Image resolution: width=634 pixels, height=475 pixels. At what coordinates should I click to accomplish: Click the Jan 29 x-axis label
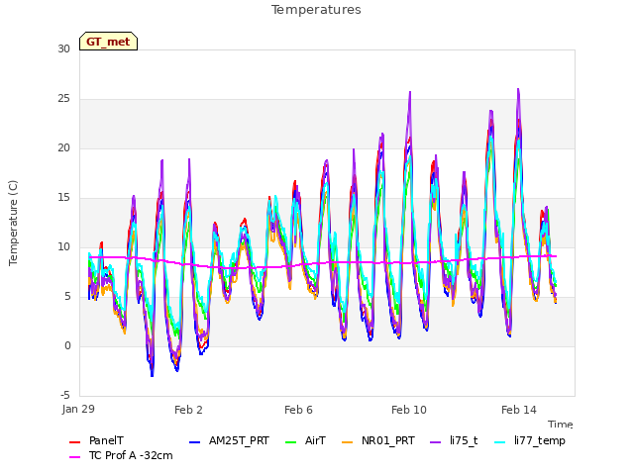pyautogui.click(x=78, y=409)
